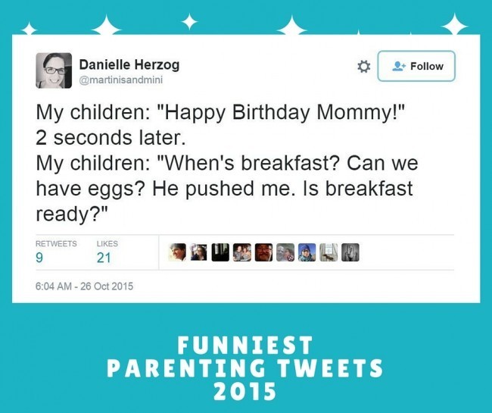Click the tweet text about Happy Birthday Mommy

click(x=227, y=163)
